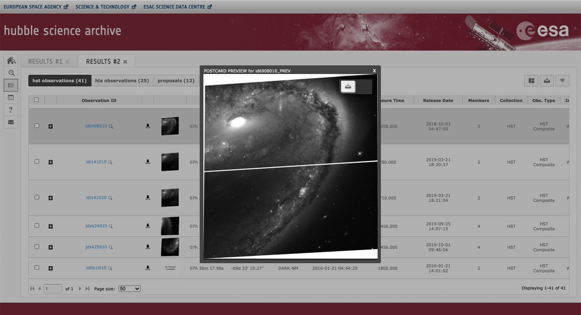Download observation idi141010

click(x=148, y=162)
